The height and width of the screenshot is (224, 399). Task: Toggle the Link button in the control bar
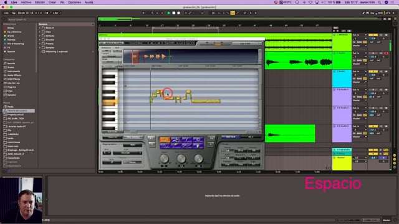coord(6,13)
